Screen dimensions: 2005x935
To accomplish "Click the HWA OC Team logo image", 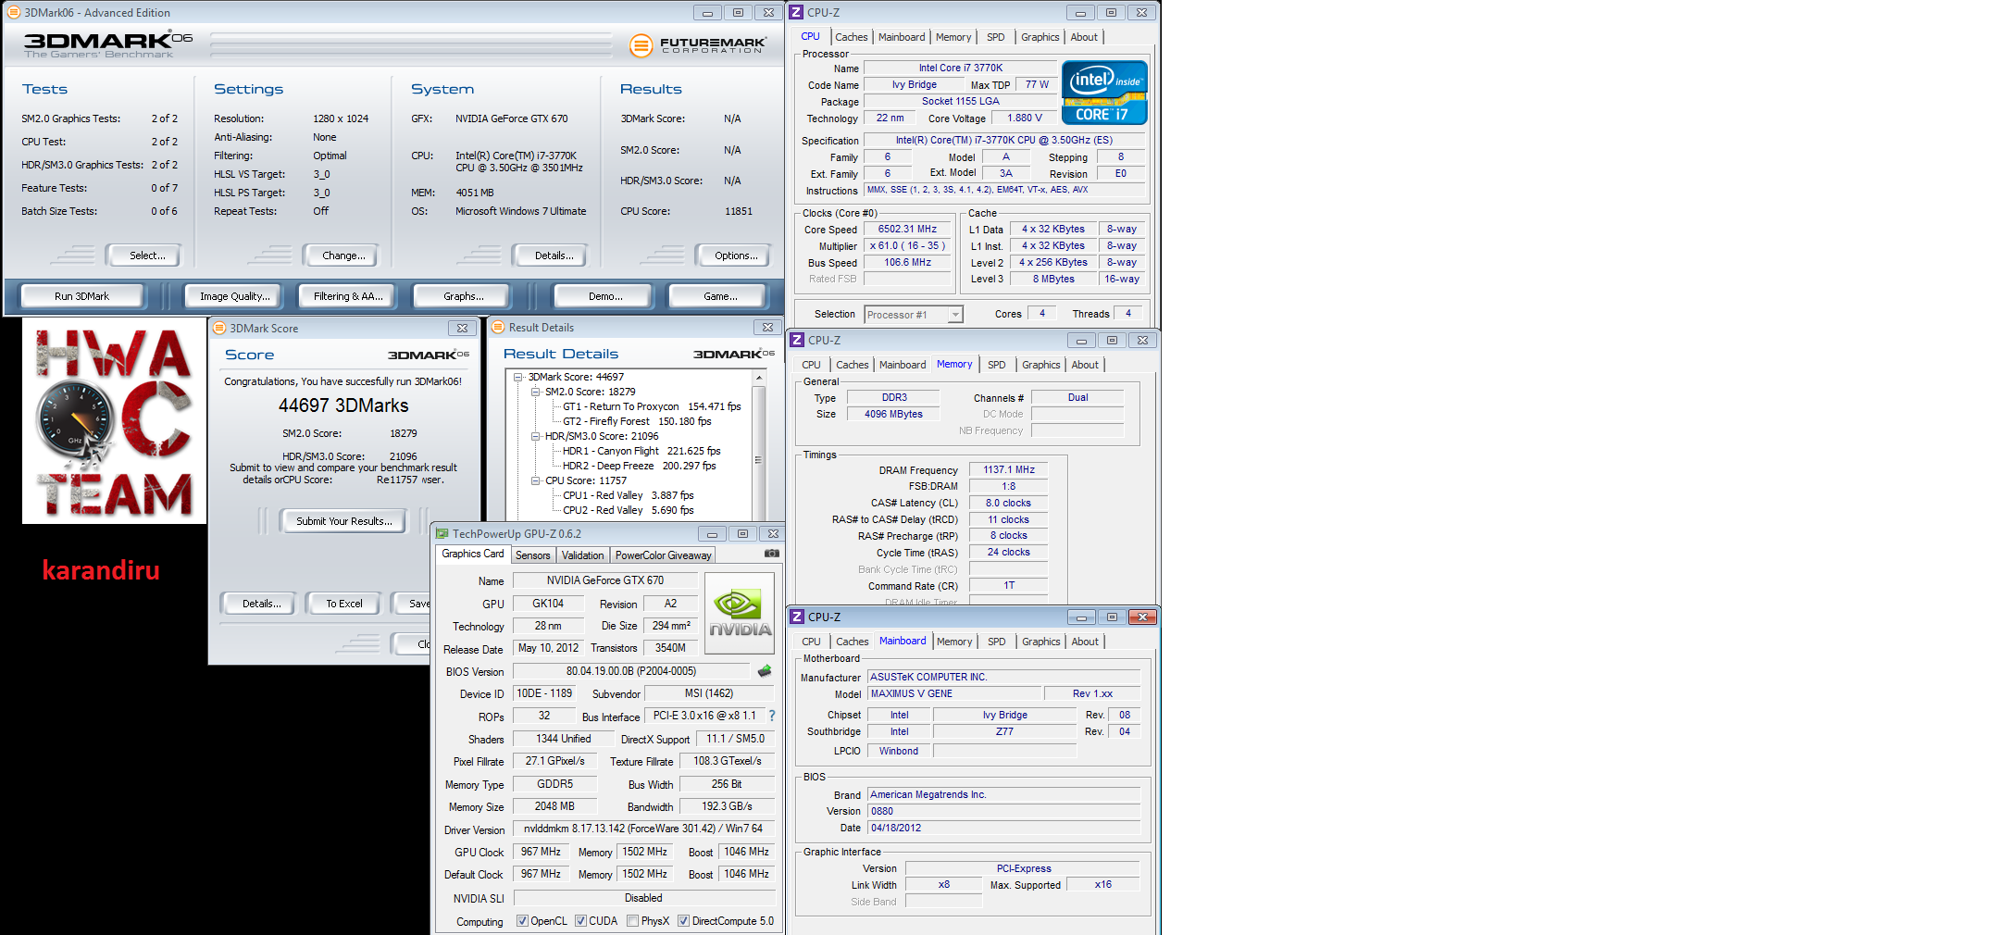I will click(114, 421).
